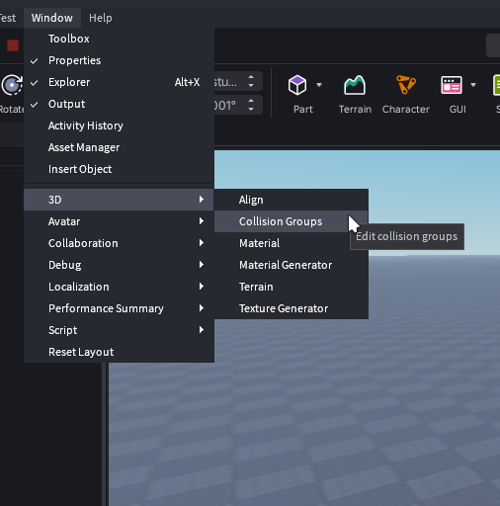
Task: Toggle the Explorer panel menu item
Action: (119, 82)
